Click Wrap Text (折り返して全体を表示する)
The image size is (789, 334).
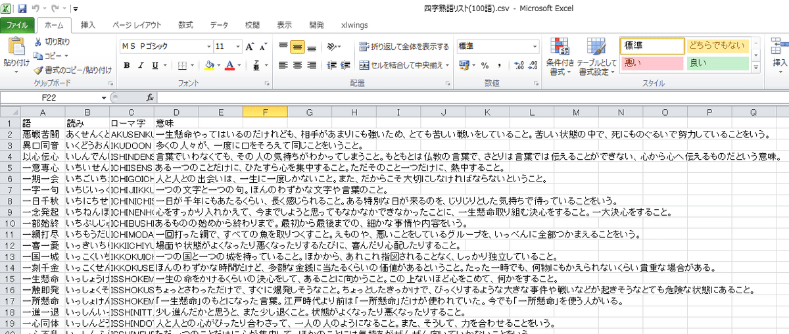[x=404, y=47]
